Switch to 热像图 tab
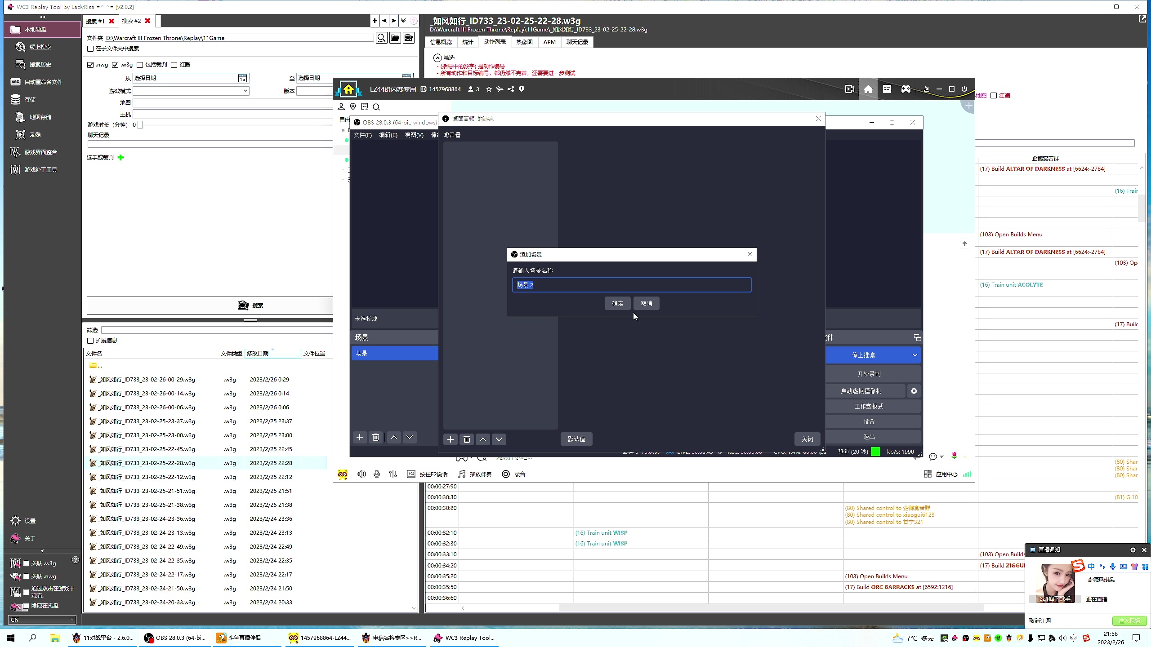Screen dimensions: 1151x647 pos(524,42)
